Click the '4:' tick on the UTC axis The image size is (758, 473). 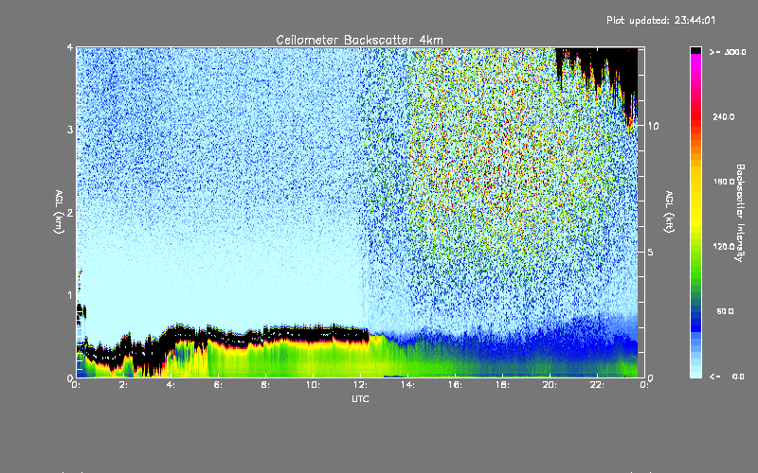click(x=171, y=385)
